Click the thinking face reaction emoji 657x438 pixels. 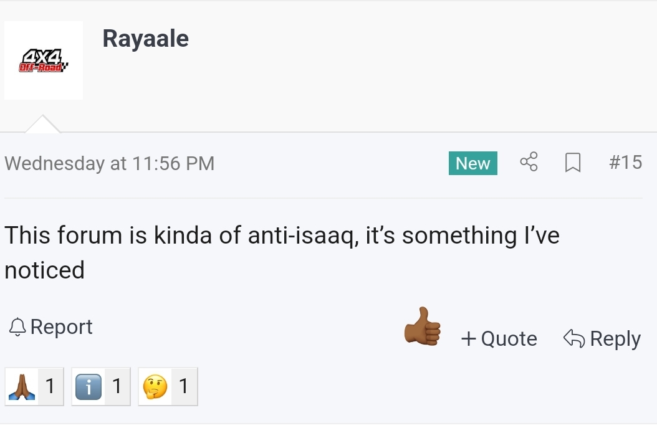155,388
